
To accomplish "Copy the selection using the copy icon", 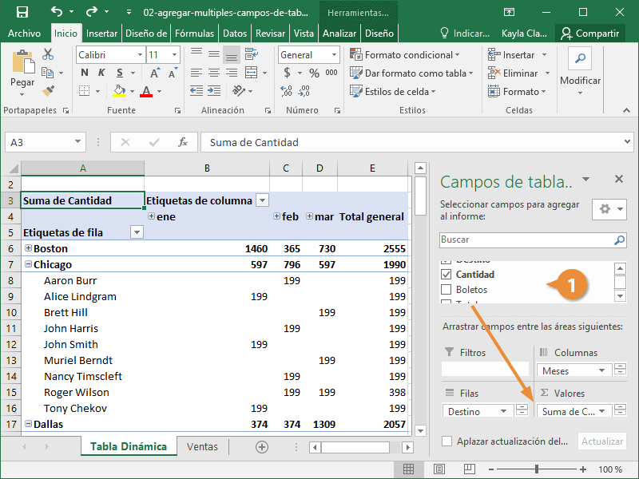I will tap(48, 73).
